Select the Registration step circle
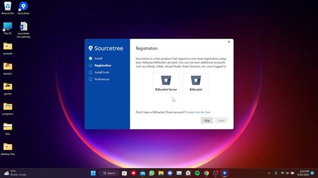Viewport: 318px width, 178px height. coord(90,65)
